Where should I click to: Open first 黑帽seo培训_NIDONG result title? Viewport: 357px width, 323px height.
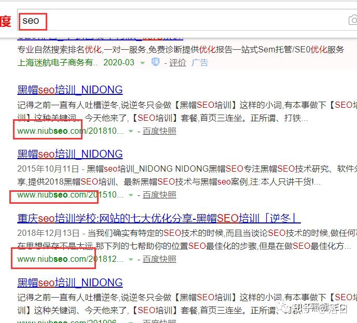coord(70,90)
